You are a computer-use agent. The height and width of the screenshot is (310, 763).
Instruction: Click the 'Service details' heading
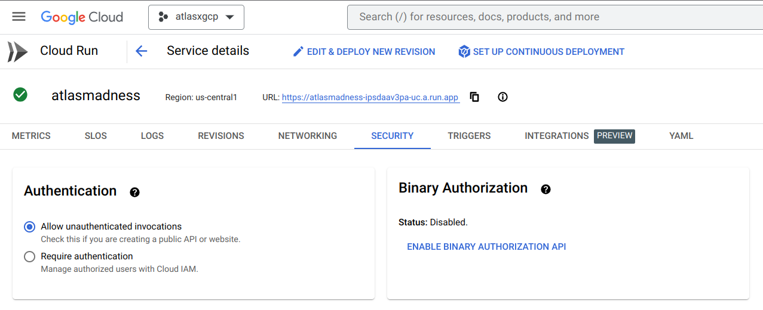tap(208, 51)
